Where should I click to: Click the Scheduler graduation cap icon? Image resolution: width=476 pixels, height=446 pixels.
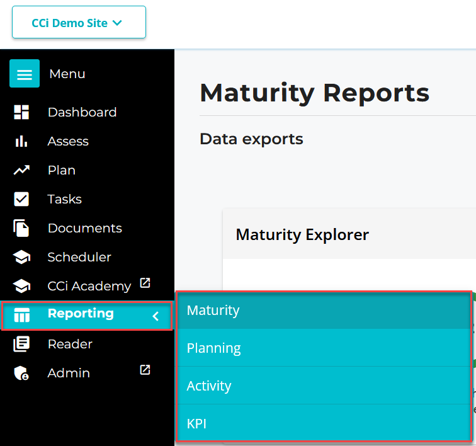21,257
